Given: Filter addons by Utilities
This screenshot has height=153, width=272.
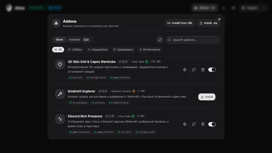Looking at the screenshot, I should point(75,50).
